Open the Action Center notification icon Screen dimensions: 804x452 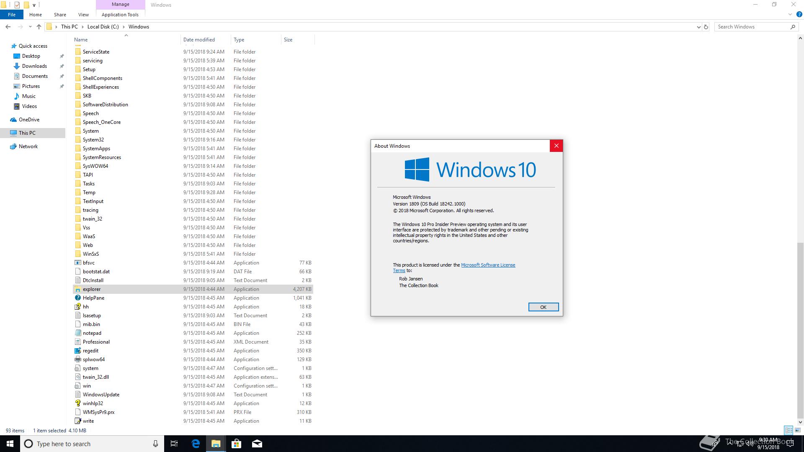pyautogui.click(x=790, y=444)
